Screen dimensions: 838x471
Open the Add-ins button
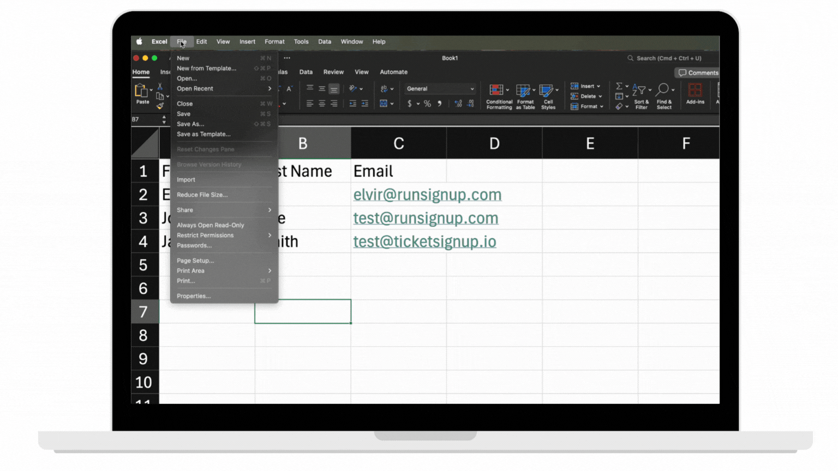695,94
